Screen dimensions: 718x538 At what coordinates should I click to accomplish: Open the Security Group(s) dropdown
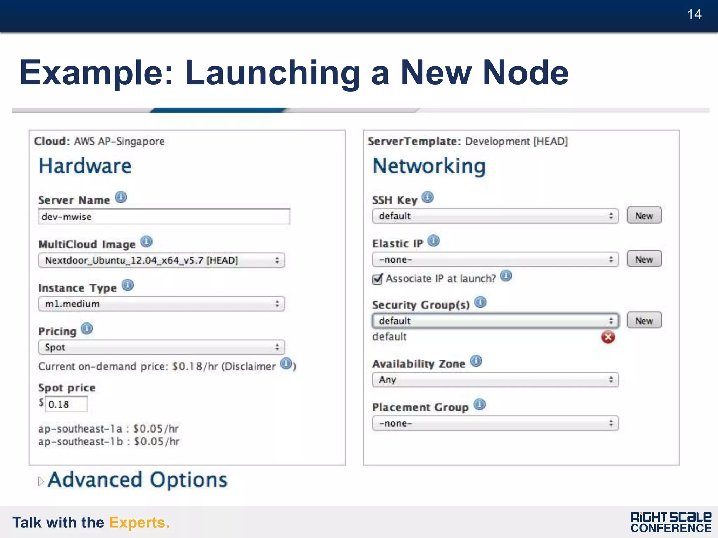(495, 321)
